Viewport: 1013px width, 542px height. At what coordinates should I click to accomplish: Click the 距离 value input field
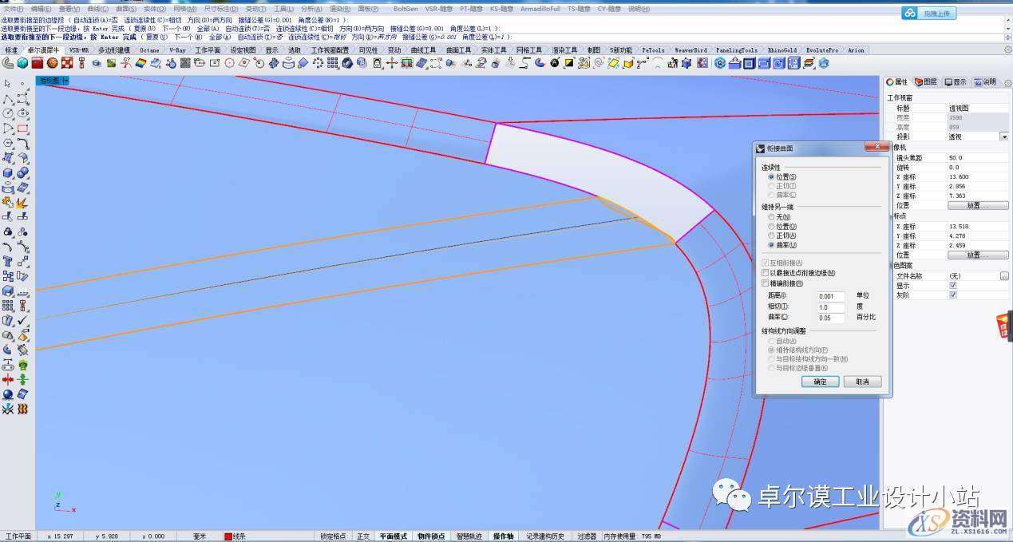coord(830,296)
